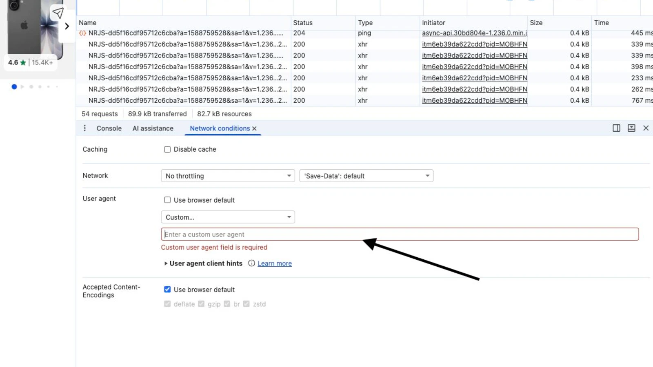Click the green star rating icon
This screenshot has height=367, width=653.
pos(23,62)
